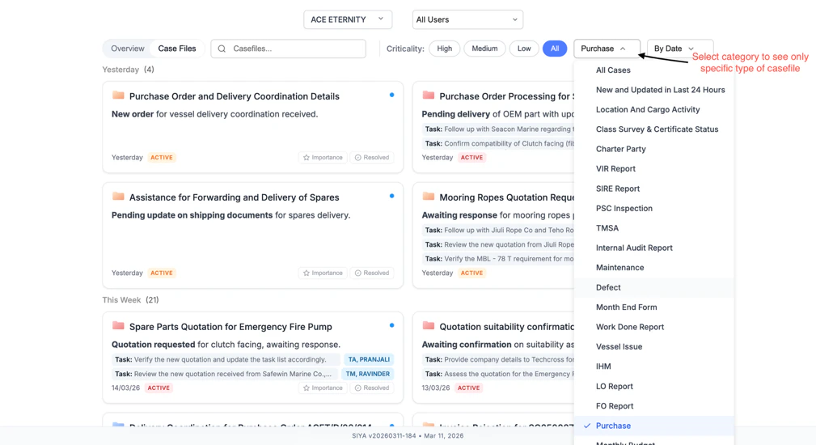The width and height of the screenshot is (816, 445).
Task: Click the TM, RAVINDER assignee tag
Action: [367, 374]
